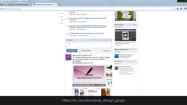Open the middle product tile below collection bar

click(x=92, y=92)
